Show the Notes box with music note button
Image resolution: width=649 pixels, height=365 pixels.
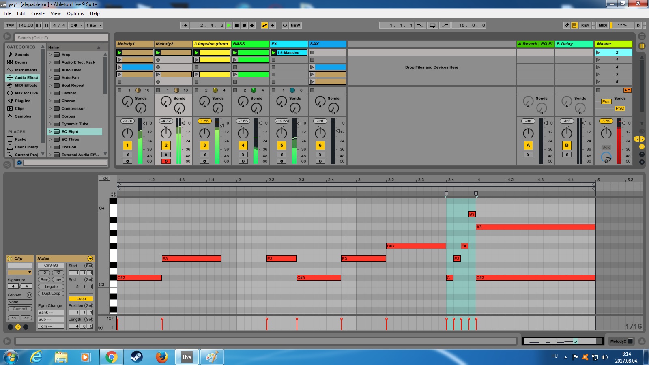[x=18, y=327]
